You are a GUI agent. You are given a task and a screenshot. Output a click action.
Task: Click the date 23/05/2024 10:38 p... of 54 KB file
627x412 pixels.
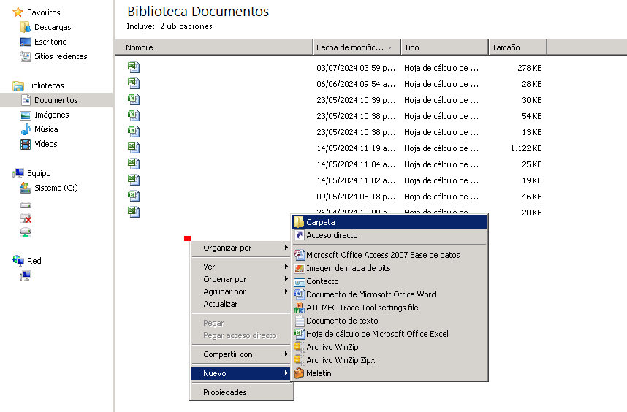coord(356,116)
